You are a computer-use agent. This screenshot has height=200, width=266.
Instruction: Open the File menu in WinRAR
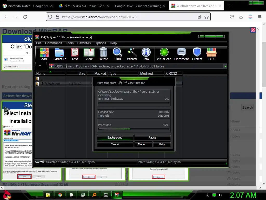pos(39,43)
